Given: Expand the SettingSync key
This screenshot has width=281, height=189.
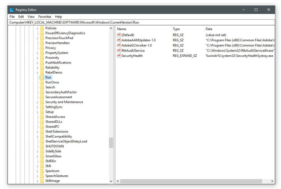Looking at the screenshot, I should click(37, 107).
